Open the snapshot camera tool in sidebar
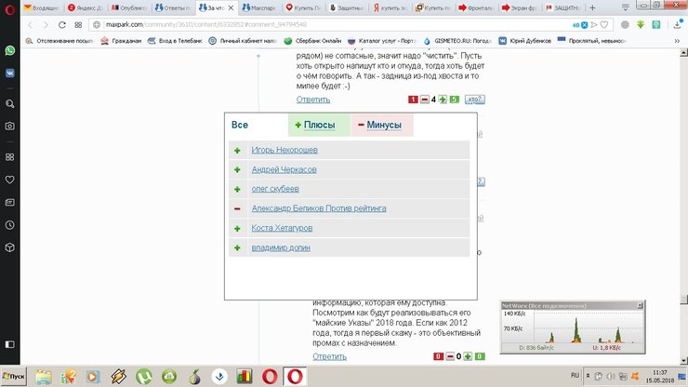 tap(9, 126)
